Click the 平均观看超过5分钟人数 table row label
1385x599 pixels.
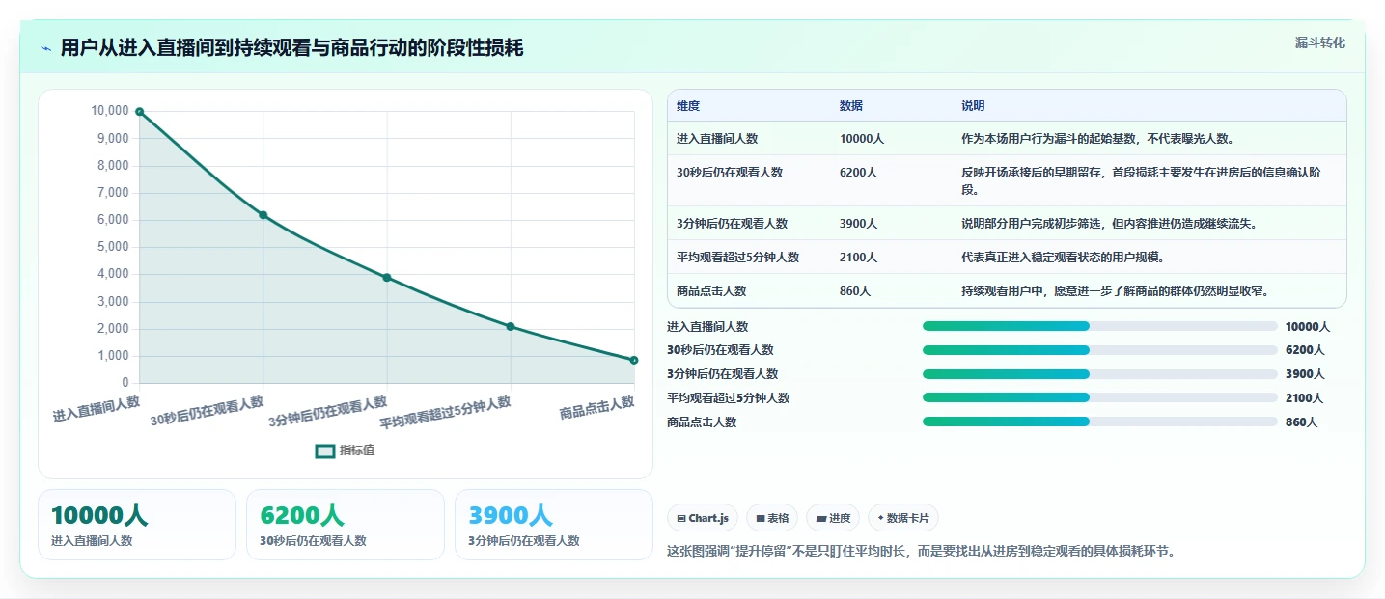737,258
